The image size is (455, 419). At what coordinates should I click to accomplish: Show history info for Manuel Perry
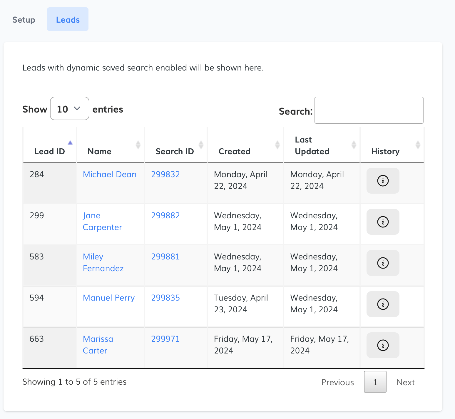point(383,304)
